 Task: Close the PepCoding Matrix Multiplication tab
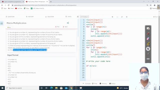[x=47, y=2]
